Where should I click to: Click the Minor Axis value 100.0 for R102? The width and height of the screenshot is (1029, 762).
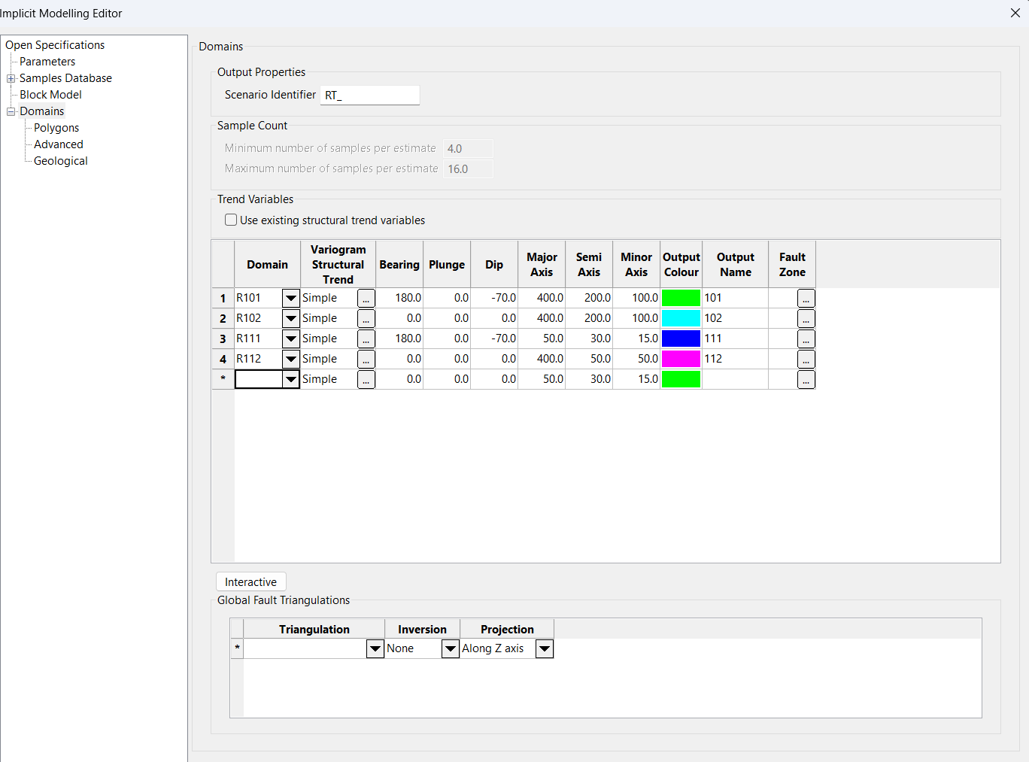636,319
